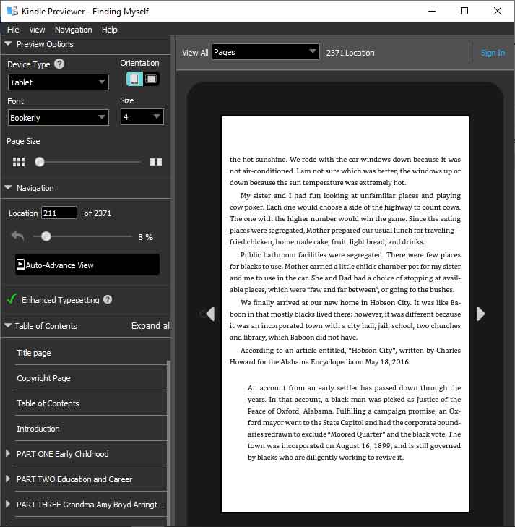Click the book page preview area
Viewport: 515px width, 527px height.
tap(345, 314)
